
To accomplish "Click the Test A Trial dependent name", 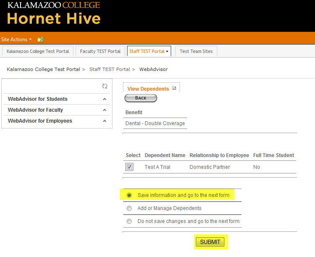I will tap(157, 167).
